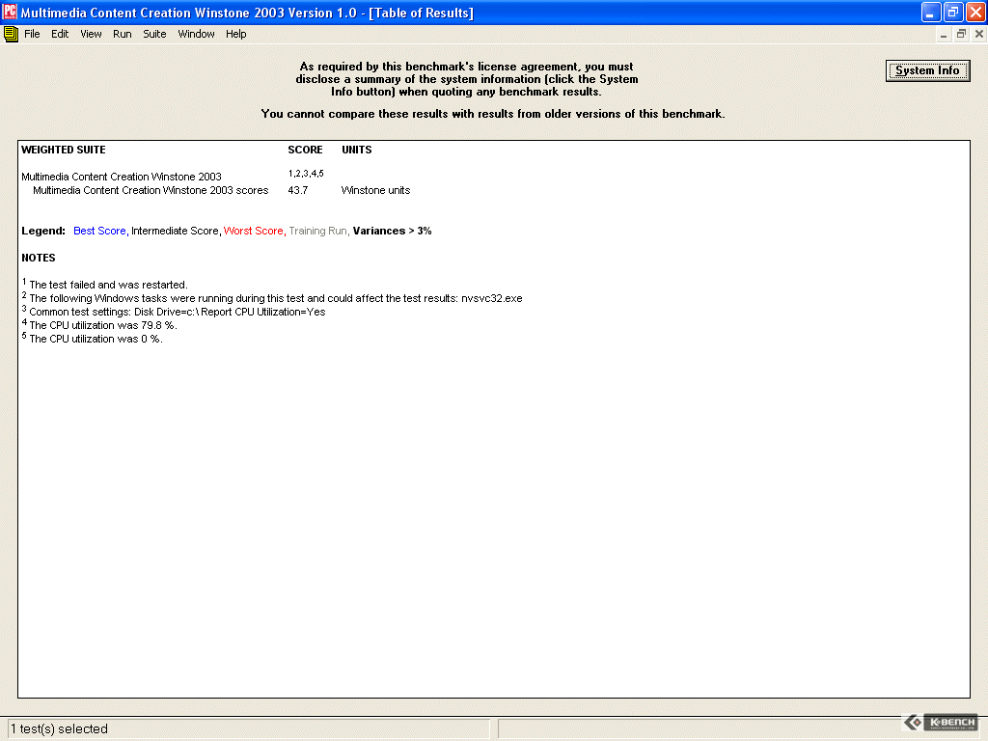Click the System Info button
The width and height of the screenshot is (988, 741).
tap(927, 70)
